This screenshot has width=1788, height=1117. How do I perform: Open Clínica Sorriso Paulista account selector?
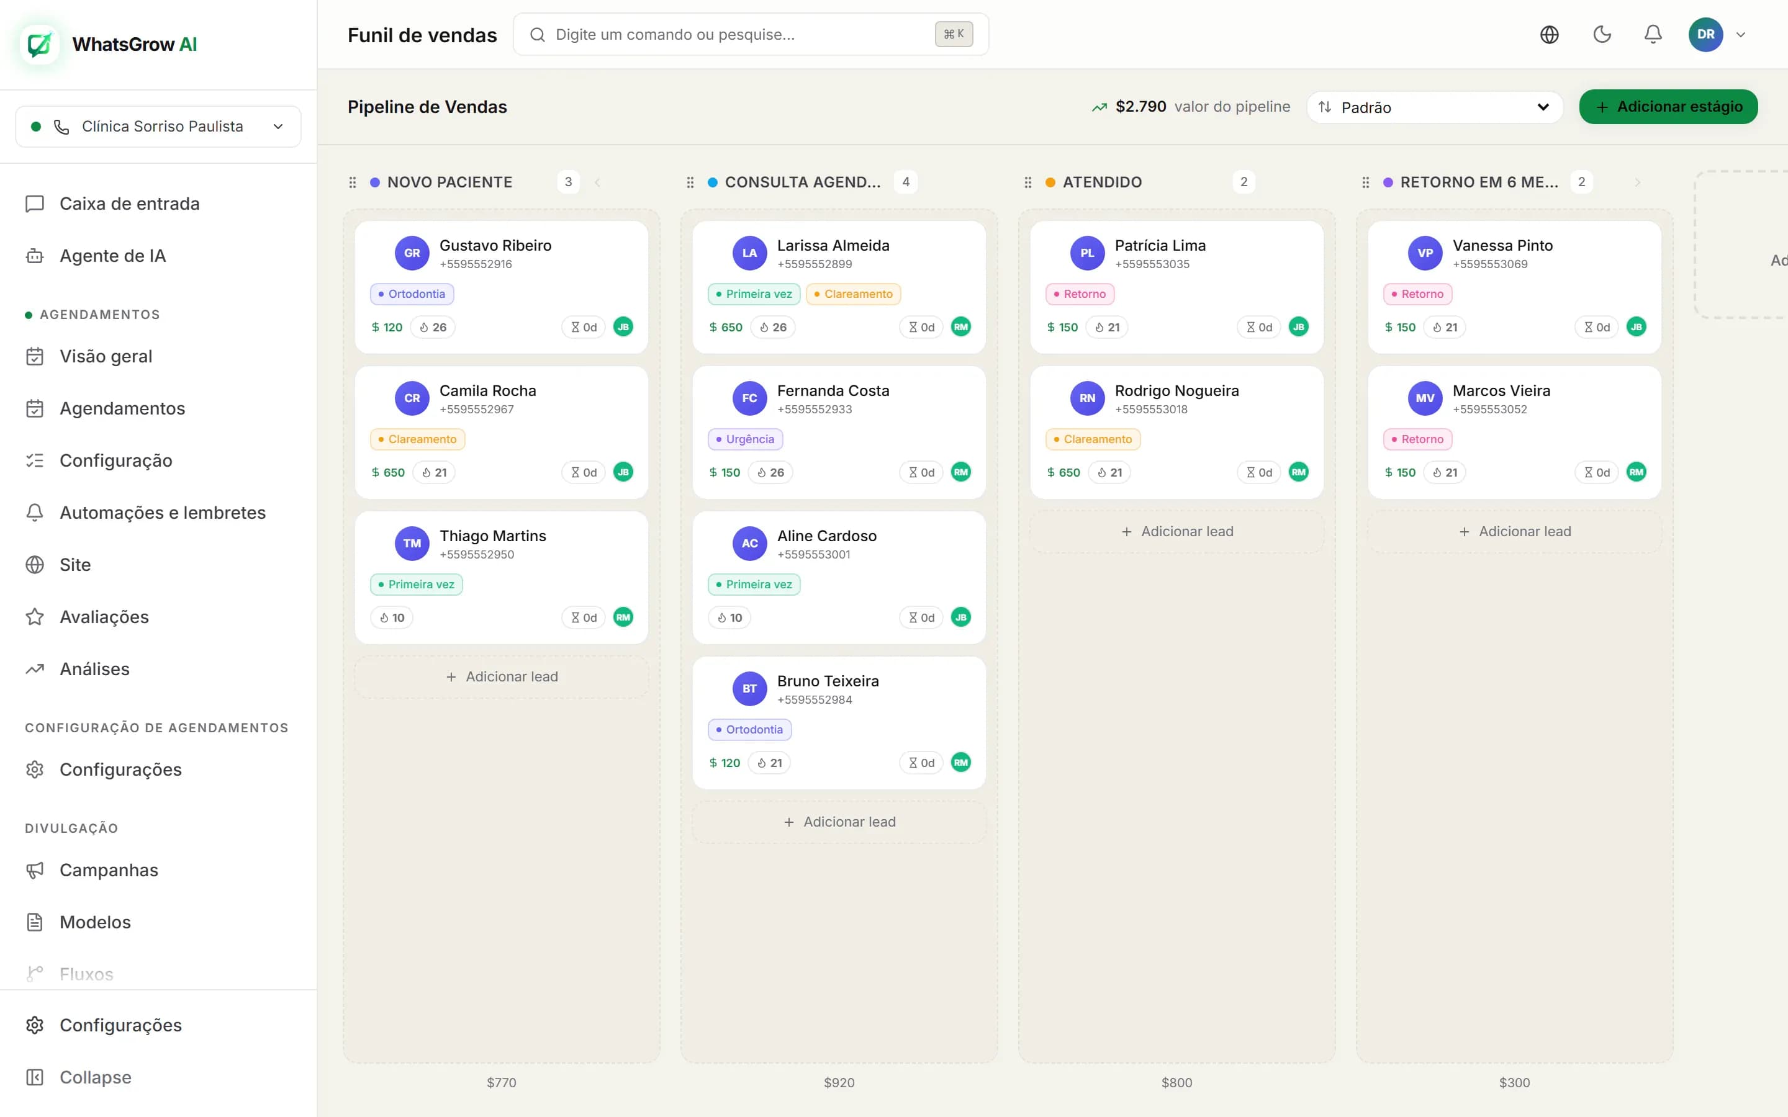158,127
